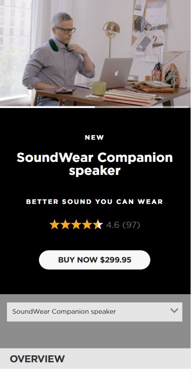Open the product selector chevron arrow
191x384 pixels.
(174, 311)
